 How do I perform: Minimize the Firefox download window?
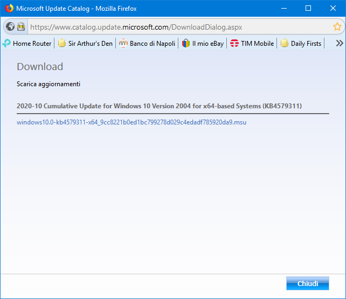tap(283, 9)
